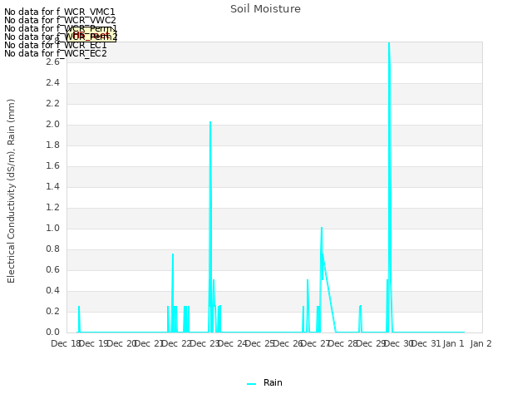The height and width of the screenshot is (399, 532).
Task: Click the 0.2 y-axis tick label
Action: 52,312
